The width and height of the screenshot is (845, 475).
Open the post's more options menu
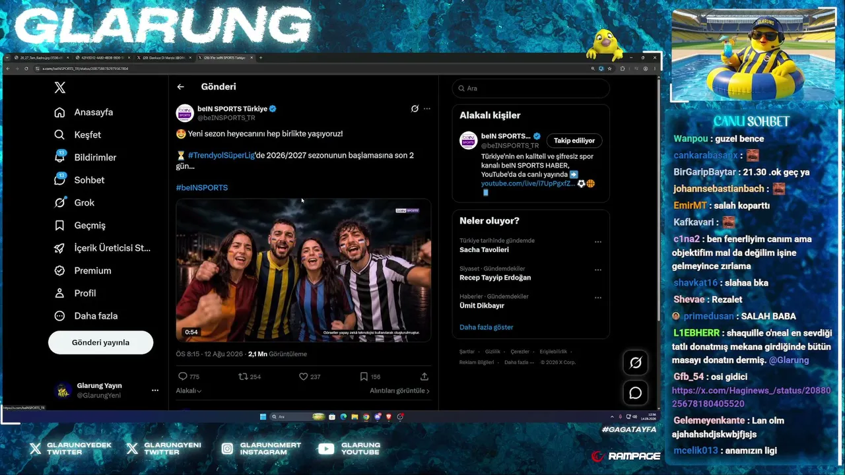click(427, 109)
